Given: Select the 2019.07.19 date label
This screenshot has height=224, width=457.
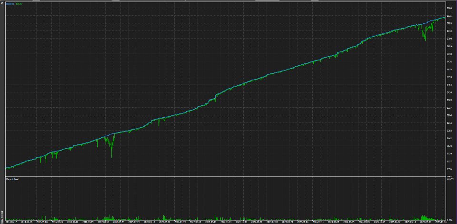Looking at the screenshot, I should pyautogui.click(x=134, y=222).
